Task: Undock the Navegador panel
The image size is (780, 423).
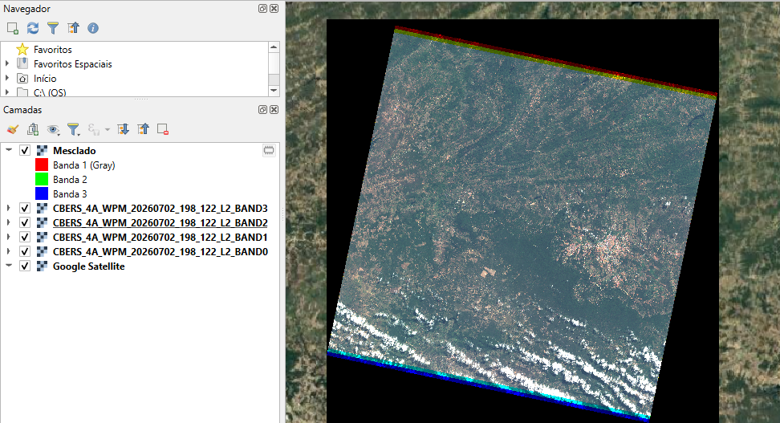Action: click(x=262, y=9)
